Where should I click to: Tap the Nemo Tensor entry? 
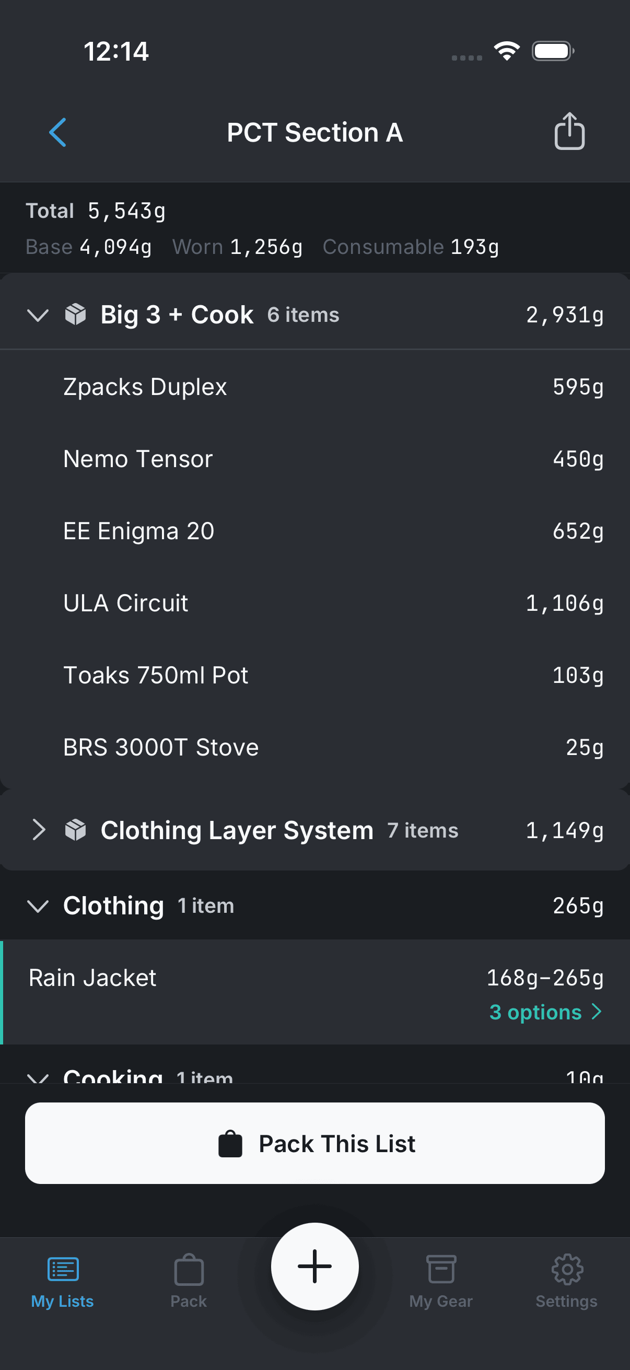click(314, 459)
